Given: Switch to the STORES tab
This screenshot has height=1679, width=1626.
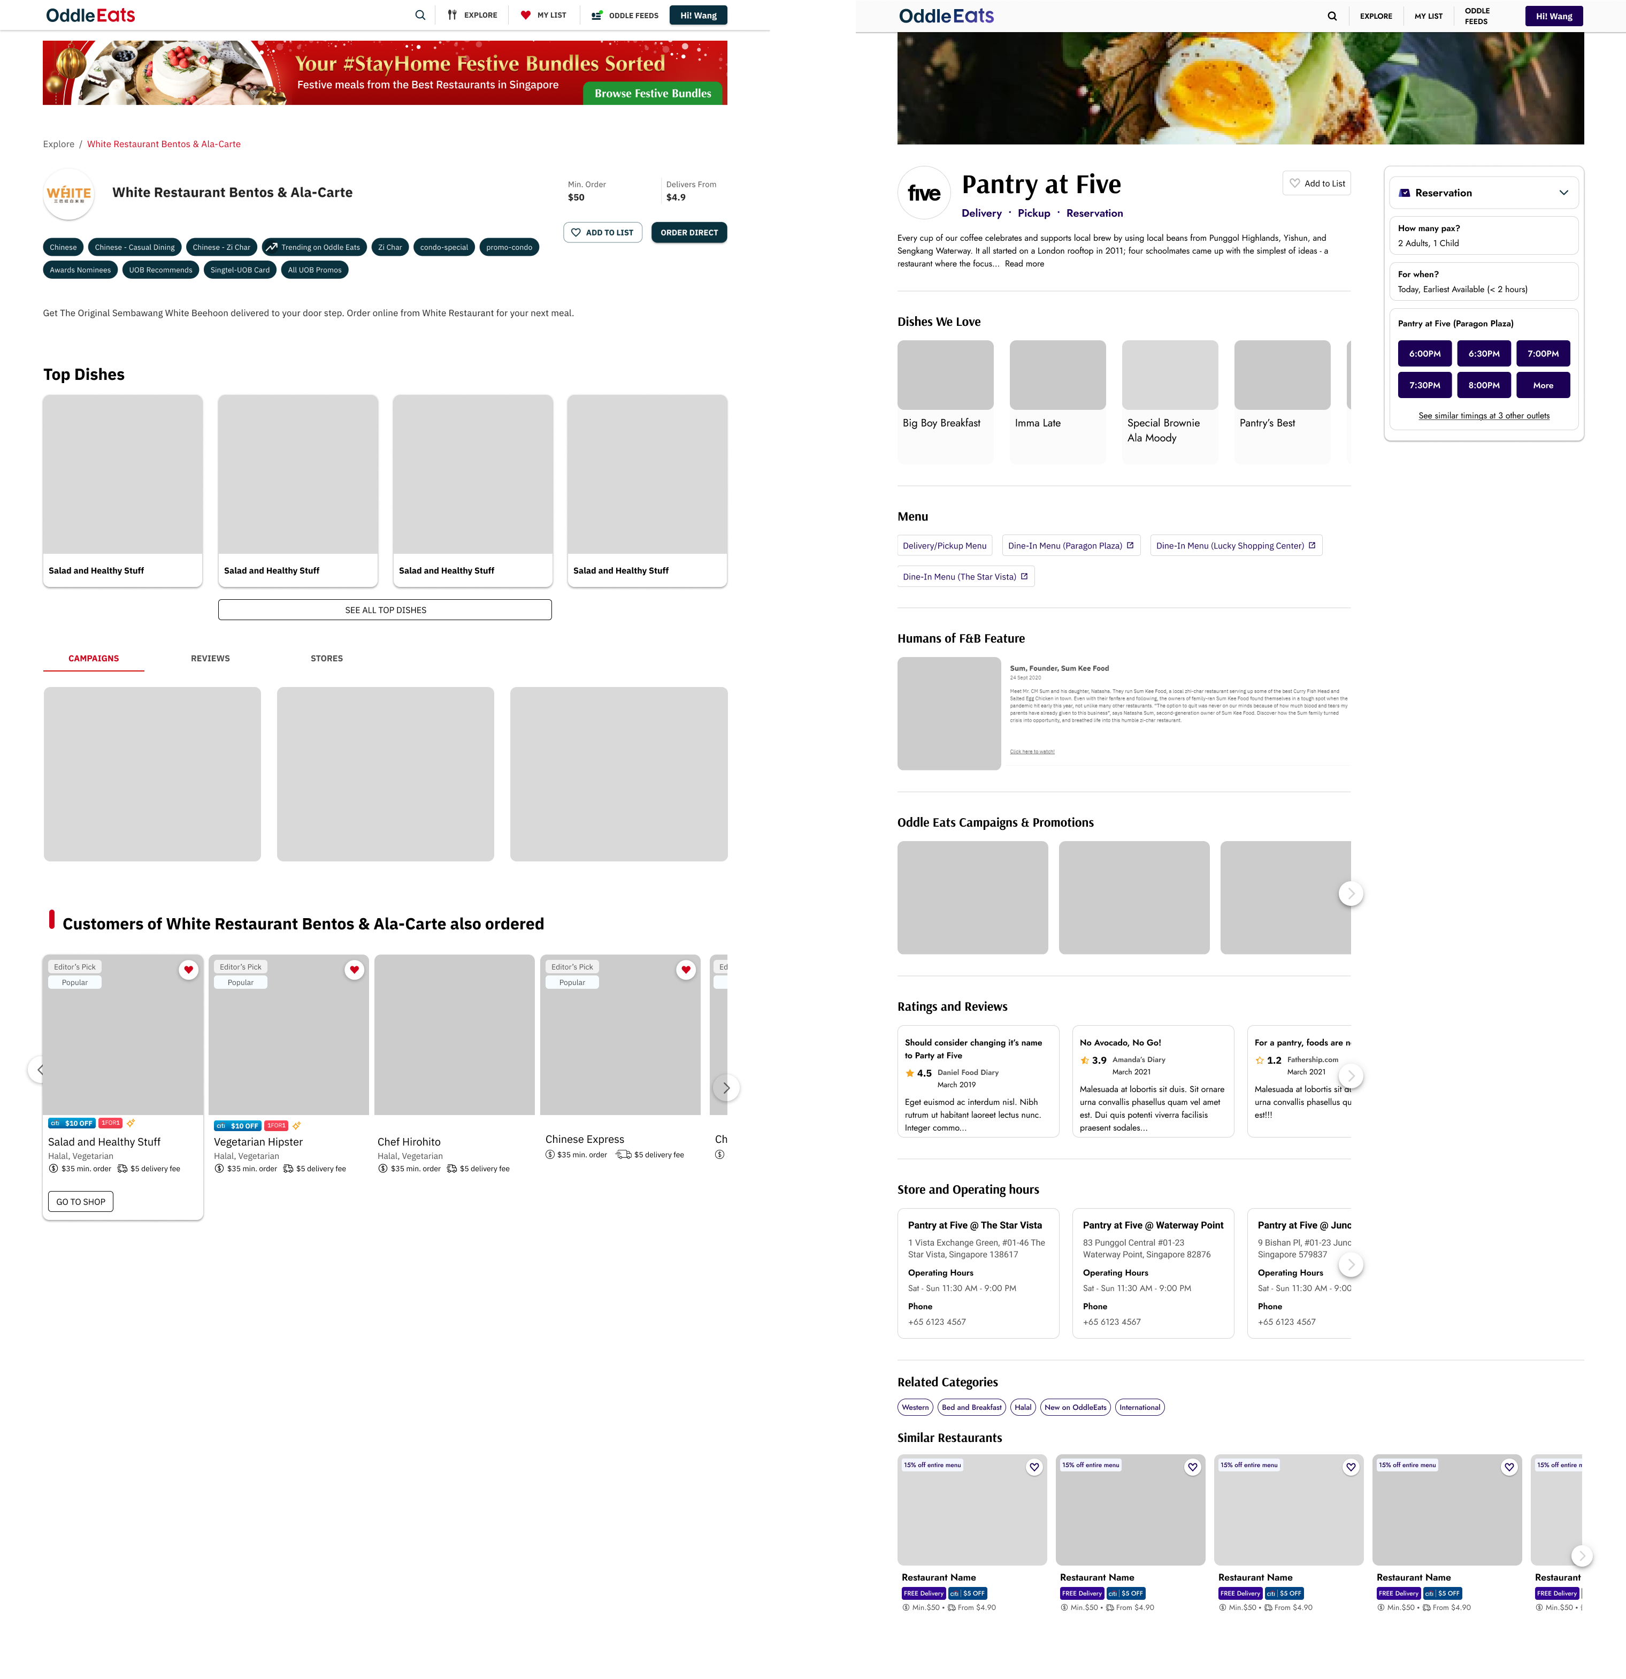Looking at the screenshot, I should click(326, 659).
